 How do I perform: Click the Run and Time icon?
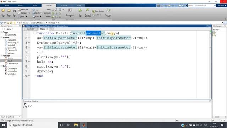coord(108,10)
